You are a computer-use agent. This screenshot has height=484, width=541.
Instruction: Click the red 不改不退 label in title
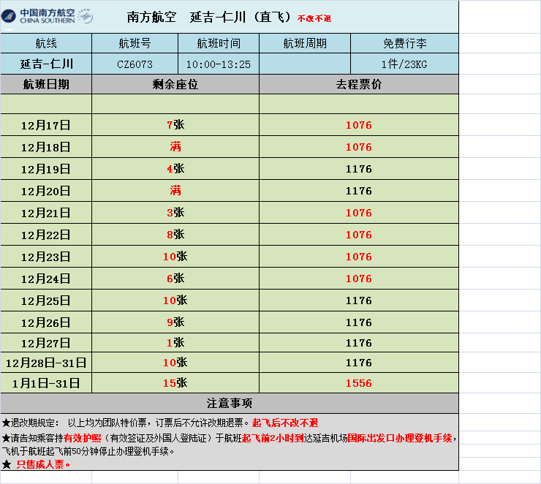[314, 18]
